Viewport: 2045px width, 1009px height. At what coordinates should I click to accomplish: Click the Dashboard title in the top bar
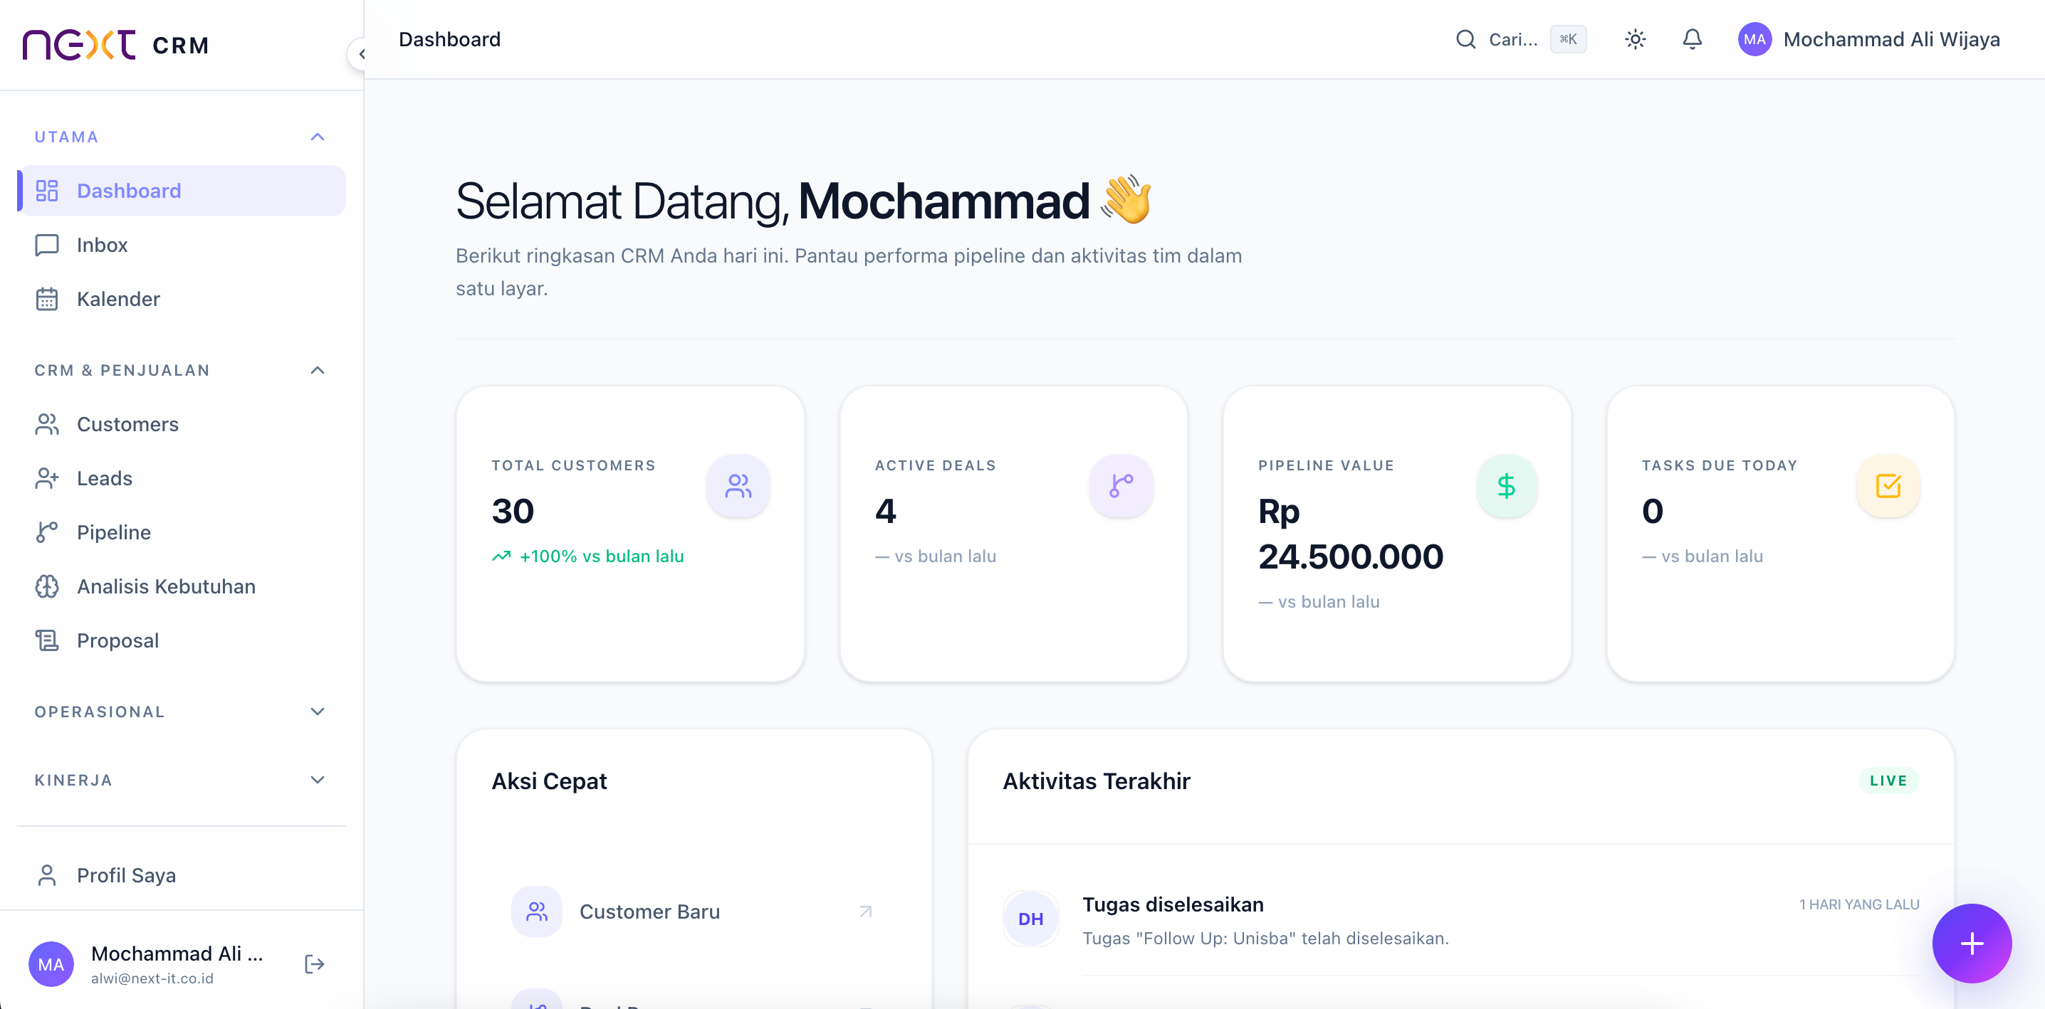(x=449, y=39)
